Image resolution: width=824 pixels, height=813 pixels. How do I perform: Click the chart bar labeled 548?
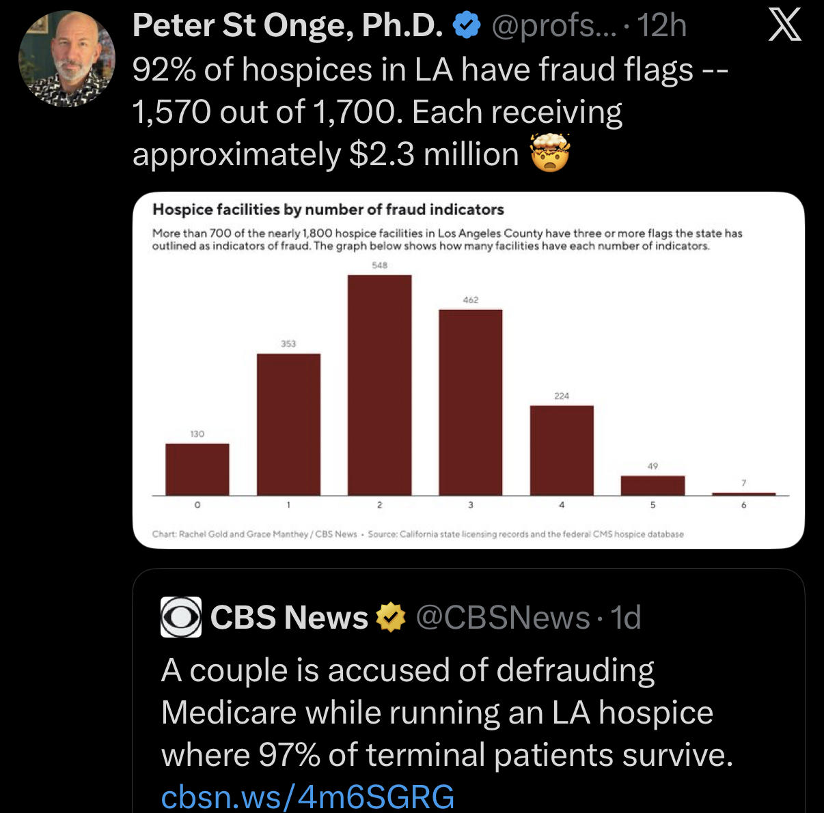click(x=379, y=384)
